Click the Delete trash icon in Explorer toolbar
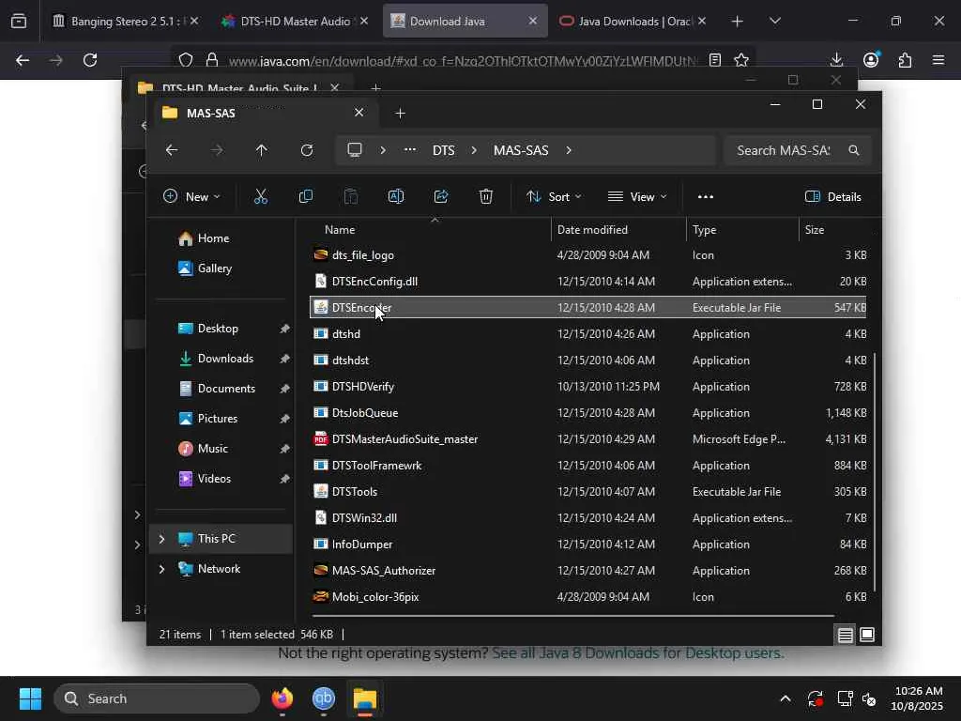Image resolution: width=961 pixels, height=721 pixels. click(486, 197)
